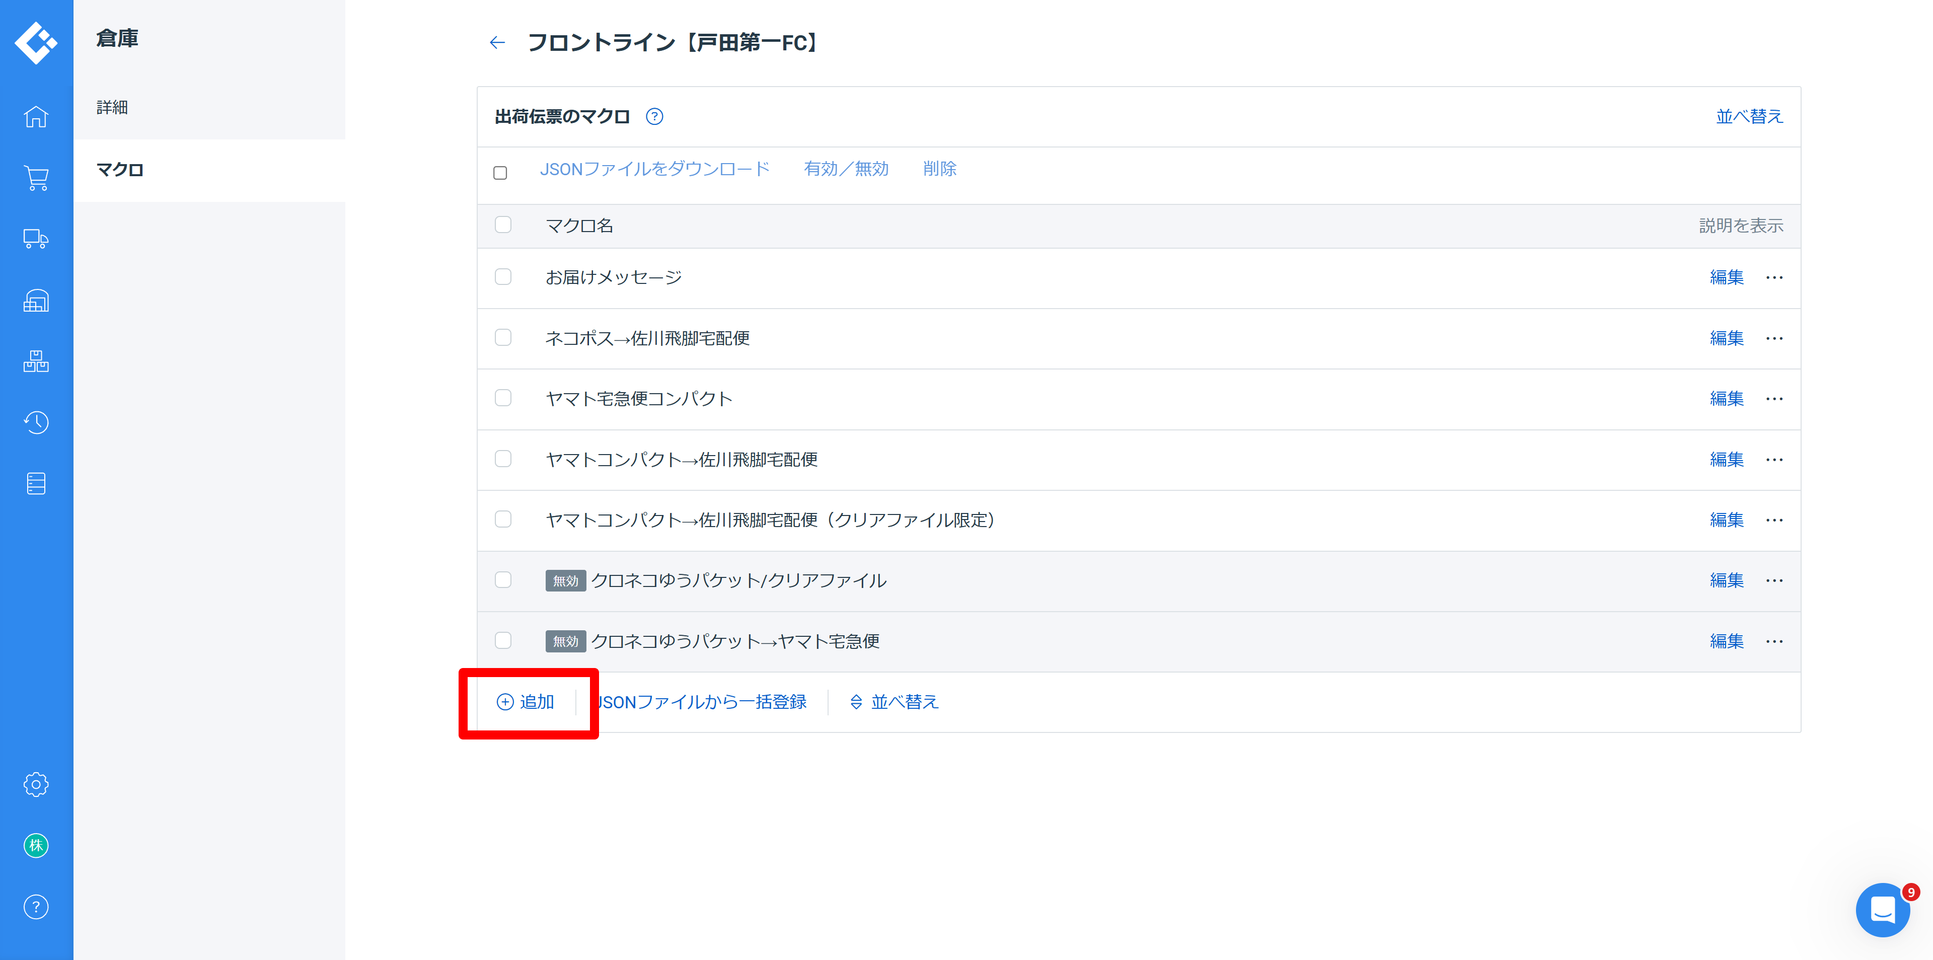Click the 無効 badge on クロネコゆうパケット→ヤマト宅急便
The width and height of the screenshot is (1933, 960).
click(x=565, y=642)
